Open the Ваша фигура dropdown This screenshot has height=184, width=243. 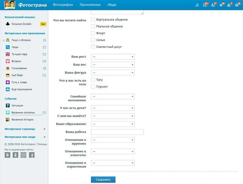[113, 73]
